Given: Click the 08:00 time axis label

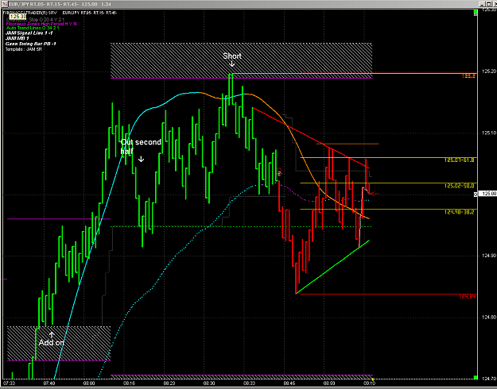Looking at the screenshot, I should pos(89,383).
